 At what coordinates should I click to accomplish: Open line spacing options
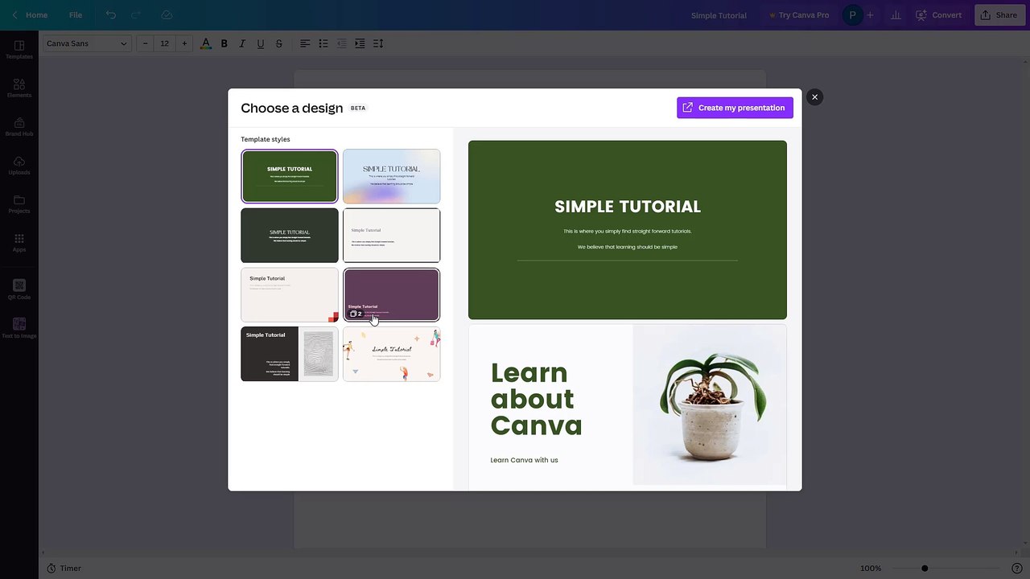378,43
